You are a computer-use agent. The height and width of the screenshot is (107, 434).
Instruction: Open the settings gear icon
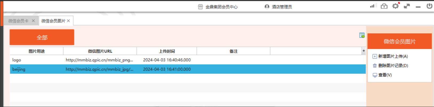point(395,6)
